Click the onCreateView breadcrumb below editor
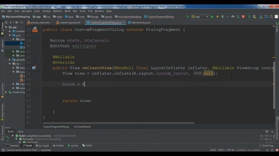Image resolution: width=279 pixels, height=156 pixels. coord(82,127)
